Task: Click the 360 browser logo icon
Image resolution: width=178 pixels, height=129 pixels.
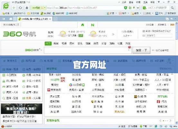Action: coord(6,5)
